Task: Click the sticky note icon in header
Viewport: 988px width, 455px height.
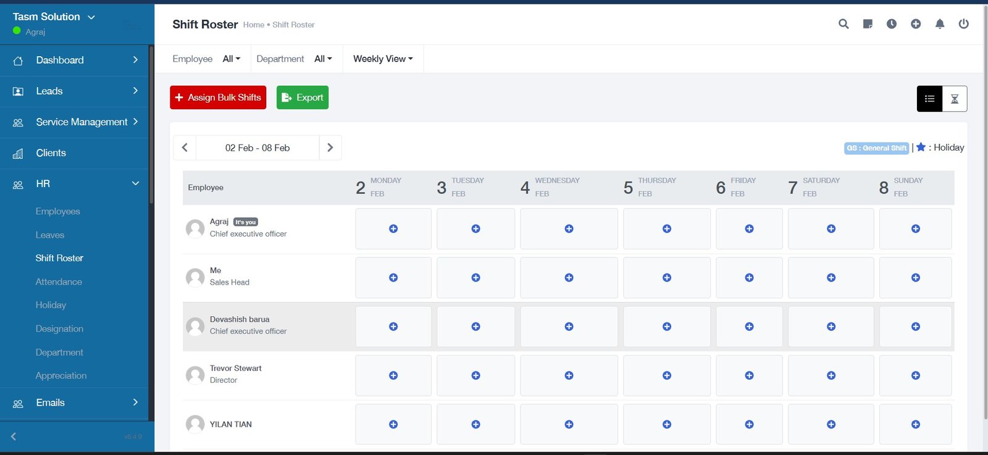Action: coord(868,24)
